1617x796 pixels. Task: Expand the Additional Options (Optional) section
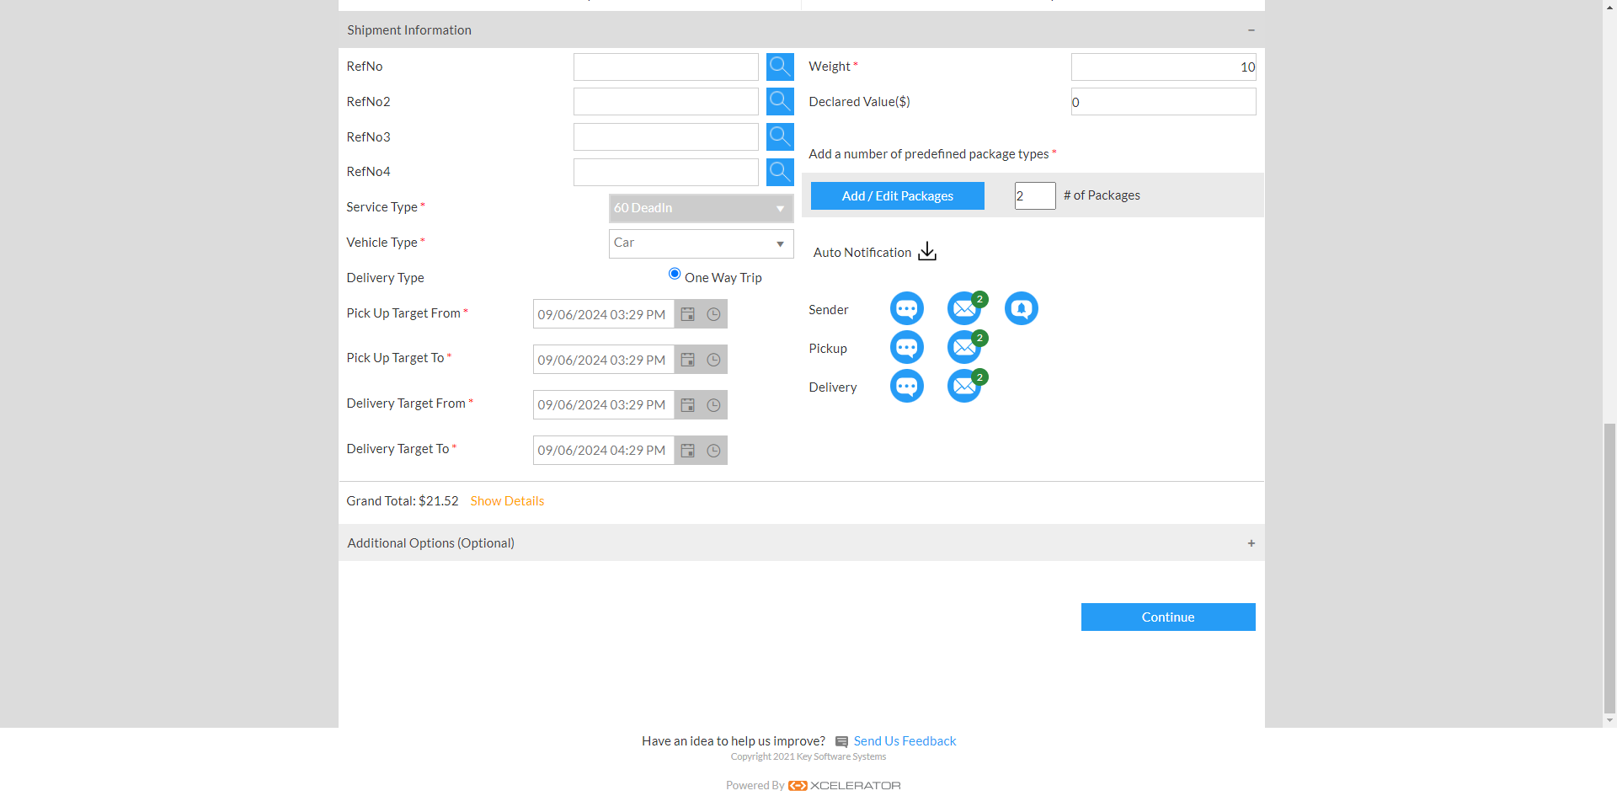(x=1251, y=543)
